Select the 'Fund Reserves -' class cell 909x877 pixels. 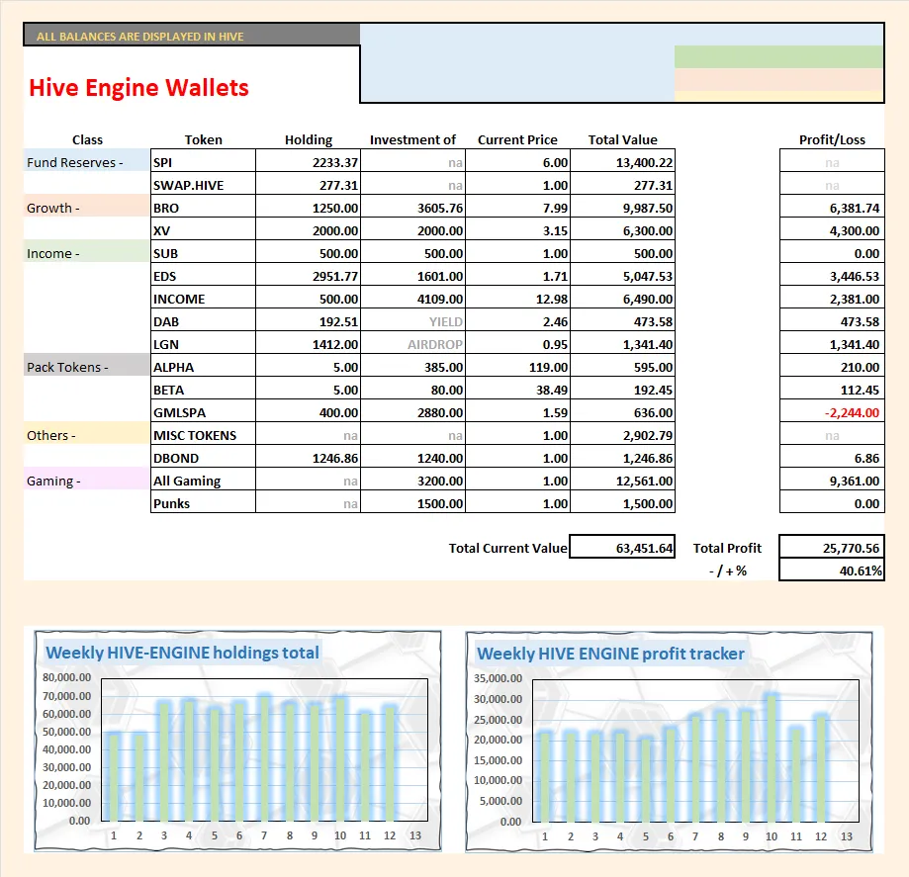86,162
